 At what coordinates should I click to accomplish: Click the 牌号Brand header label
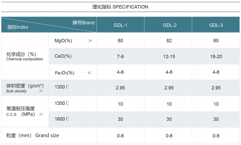click(83, 22)
